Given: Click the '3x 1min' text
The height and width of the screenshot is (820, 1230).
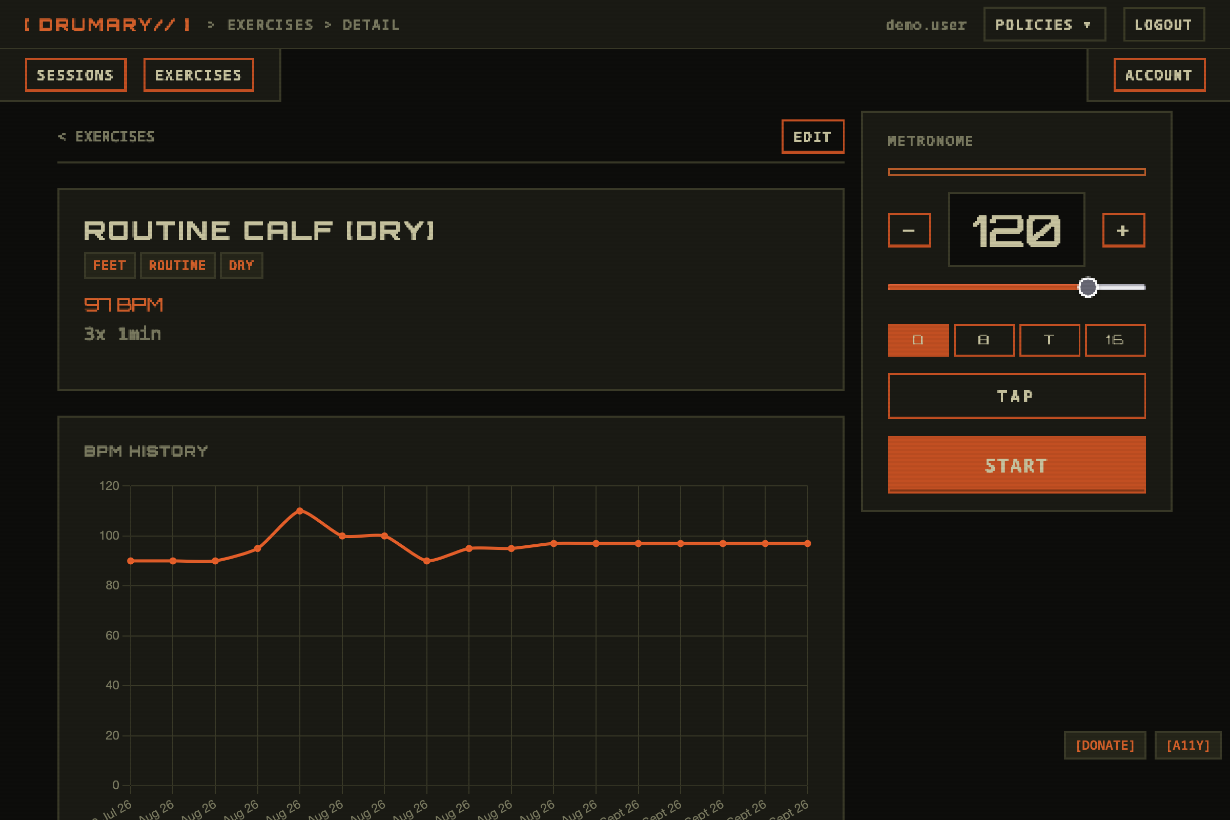Looking at the screenshot, I should pos(122,334).
